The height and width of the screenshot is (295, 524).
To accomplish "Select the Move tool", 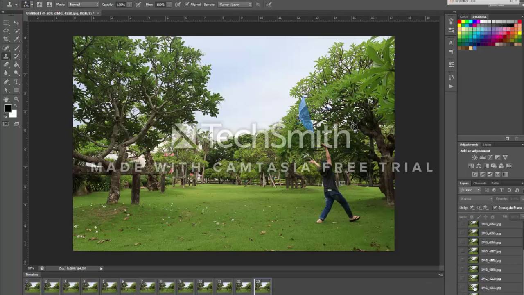I will click(x=17, y=23).
